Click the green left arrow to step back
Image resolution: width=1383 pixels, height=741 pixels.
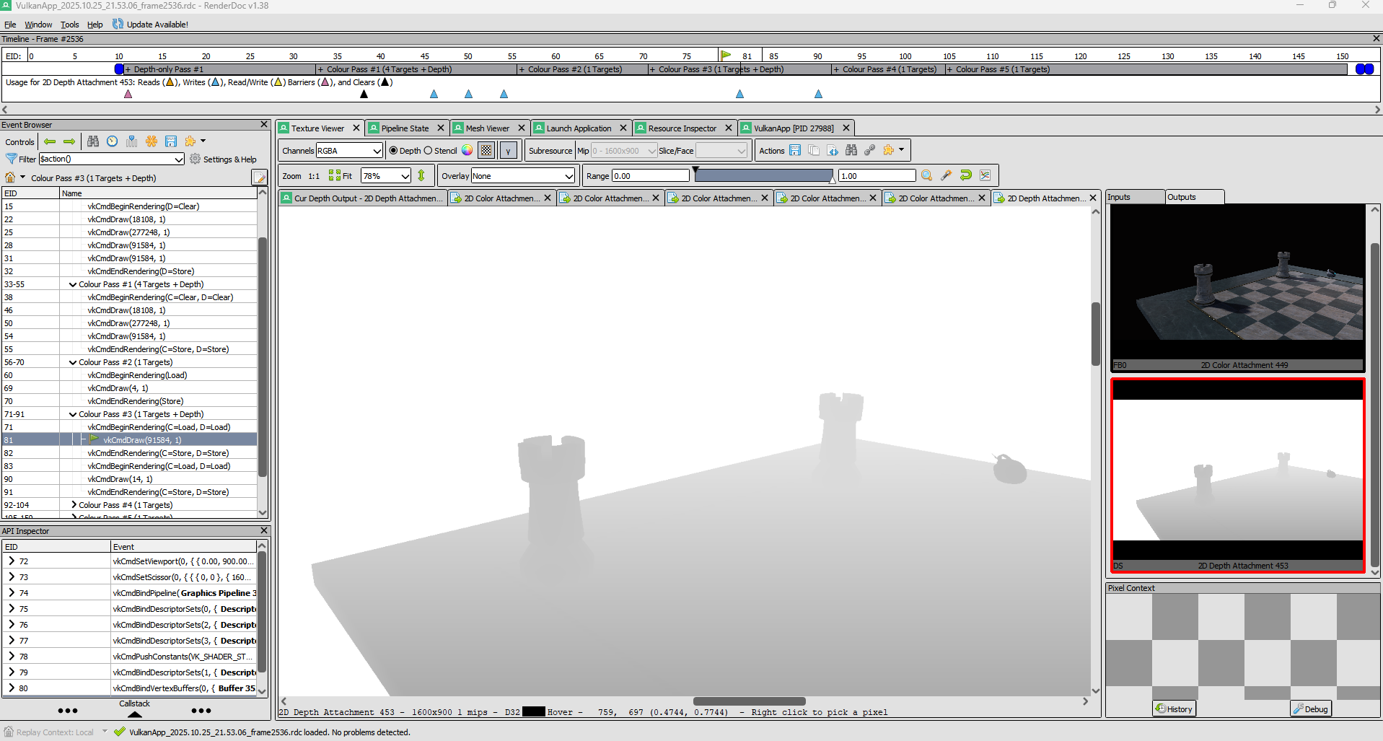coord(50,141)
